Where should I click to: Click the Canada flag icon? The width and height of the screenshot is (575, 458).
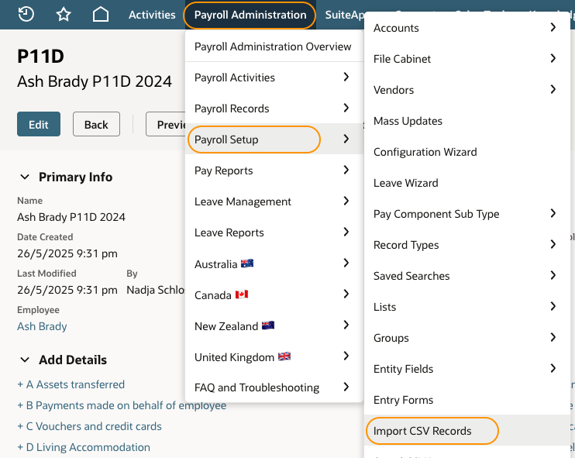pos(242,294)
